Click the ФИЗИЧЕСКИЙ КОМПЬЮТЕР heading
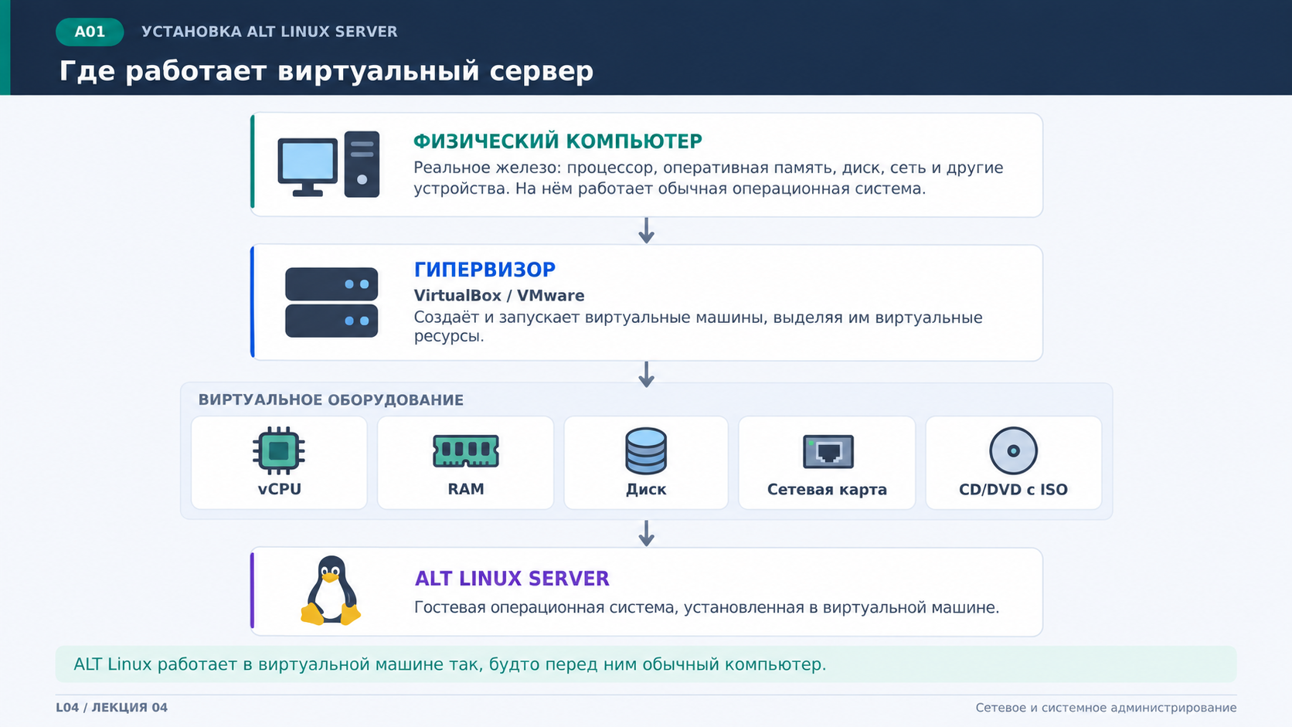Viewport: 1292px width, 727px height. pyautogui.click(x=558, y=141)
